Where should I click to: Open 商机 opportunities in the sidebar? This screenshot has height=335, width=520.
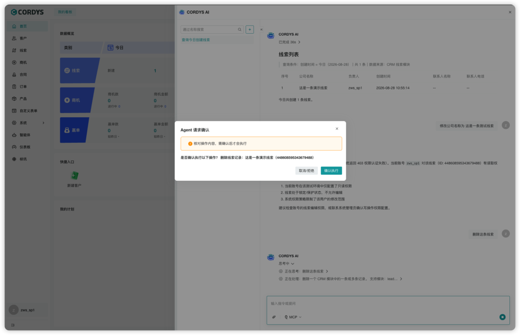tap(27, 62)
